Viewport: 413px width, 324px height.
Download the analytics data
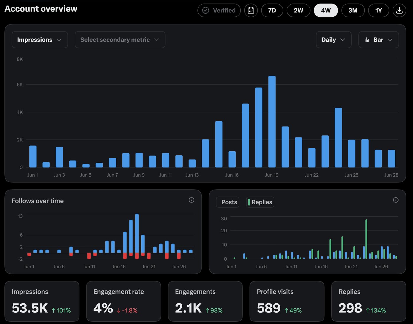tap(399, 10)
